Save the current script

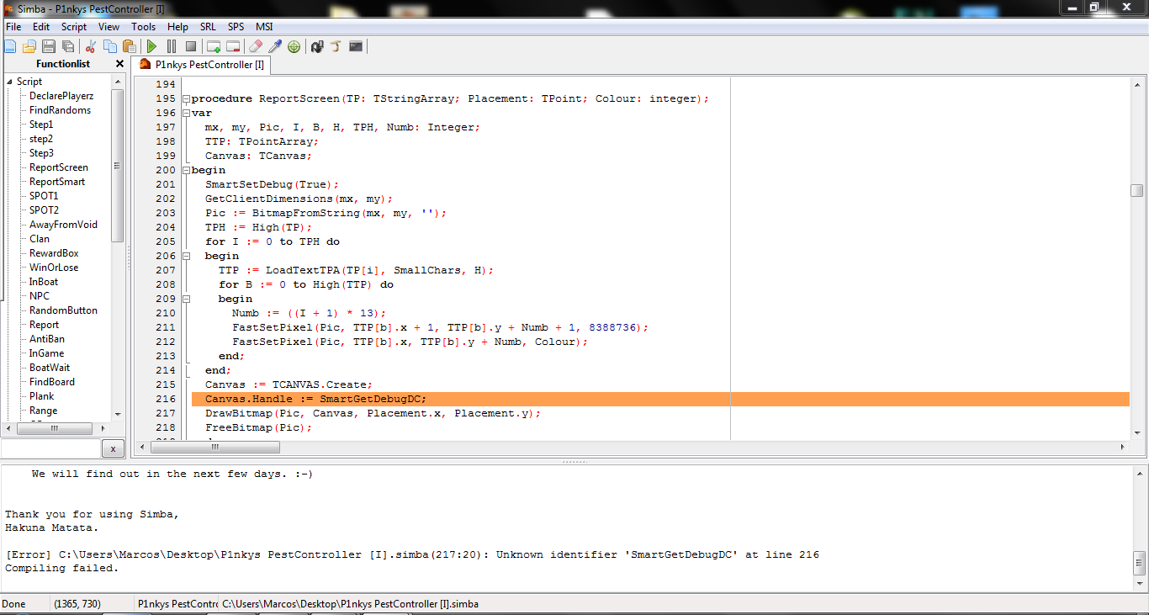(x=49, y=46)
